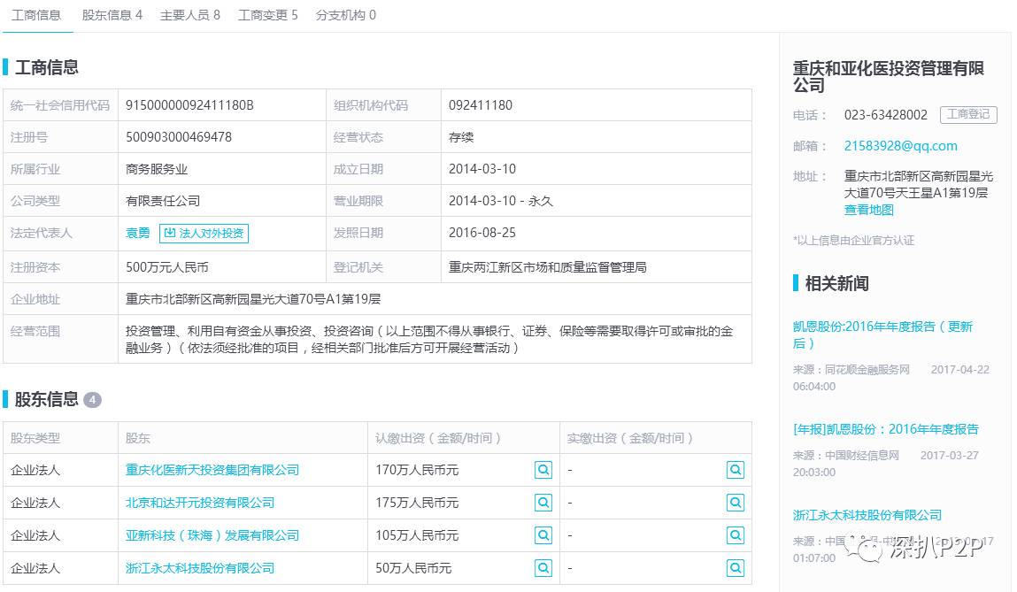
Task: Click registration authority 重庆两江新区市场和质量监督管理局
Action: click(547, 267)
